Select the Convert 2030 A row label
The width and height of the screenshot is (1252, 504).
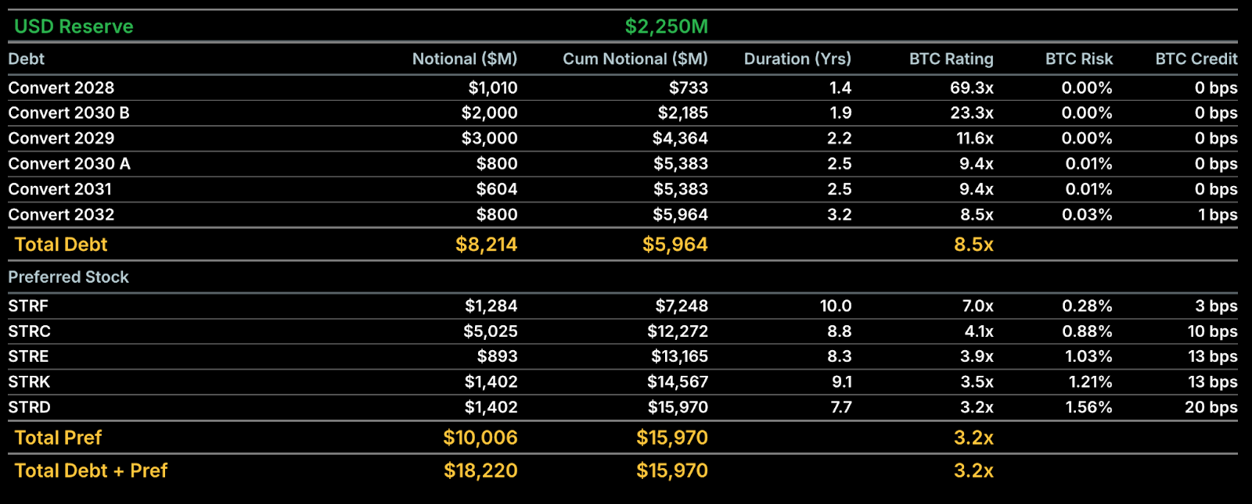coord(69,163)
